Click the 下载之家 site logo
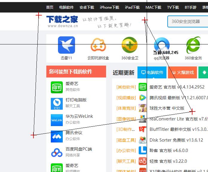 point(62,21)
